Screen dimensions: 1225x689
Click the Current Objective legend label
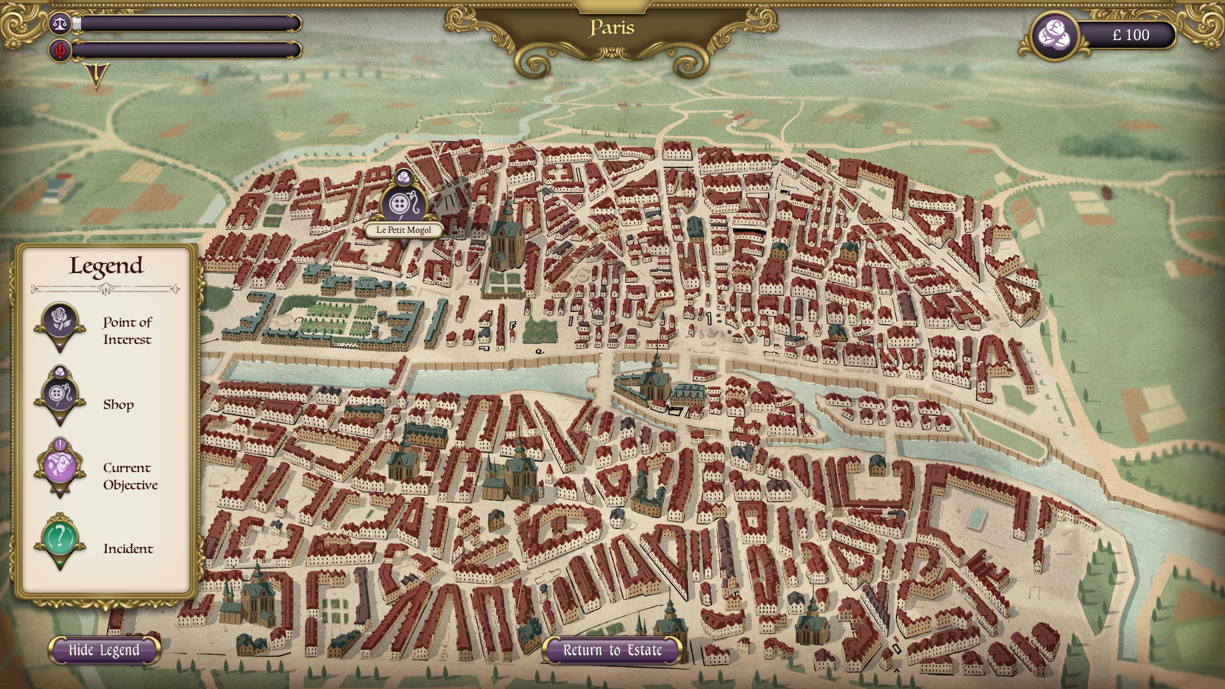(130, 477)
